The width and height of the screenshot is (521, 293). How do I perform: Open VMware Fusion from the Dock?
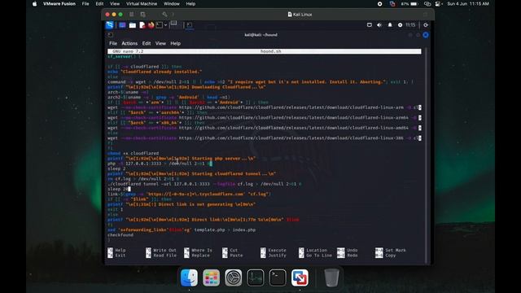click(x=300, y=278)
